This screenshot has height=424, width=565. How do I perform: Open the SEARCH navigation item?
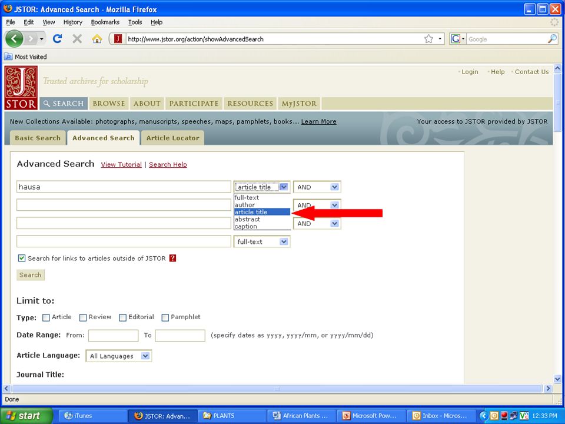[x=64, y=104]
